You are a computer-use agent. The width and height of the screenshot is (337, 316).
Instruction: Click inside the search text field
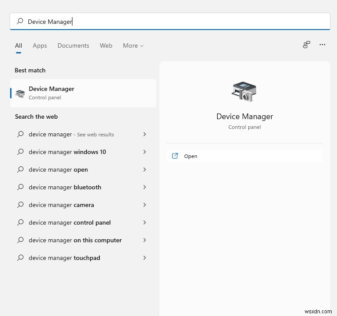click(x=170, y=21)
